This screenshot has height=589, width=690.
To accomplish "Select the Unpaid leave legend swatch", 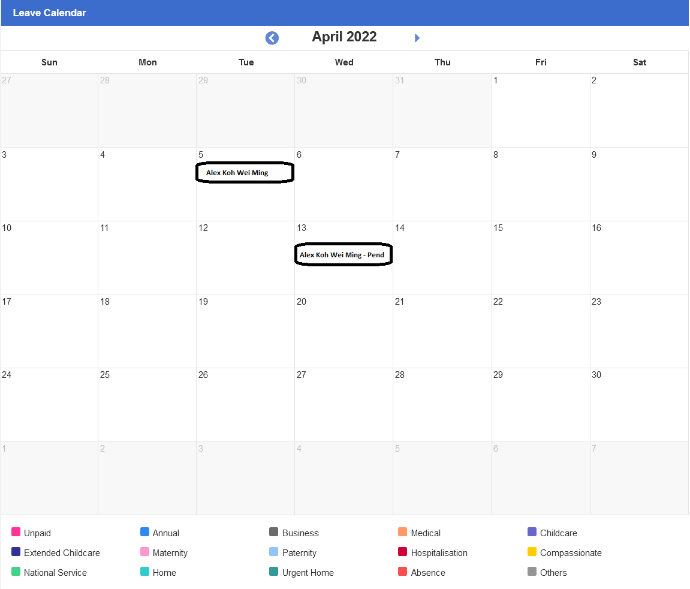I will pos(15,533).
